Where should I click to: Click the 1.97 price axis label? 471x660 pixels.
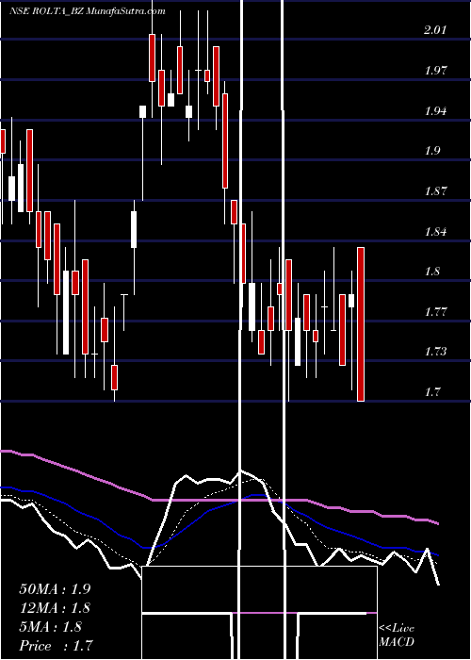click(x=435, y=70)
